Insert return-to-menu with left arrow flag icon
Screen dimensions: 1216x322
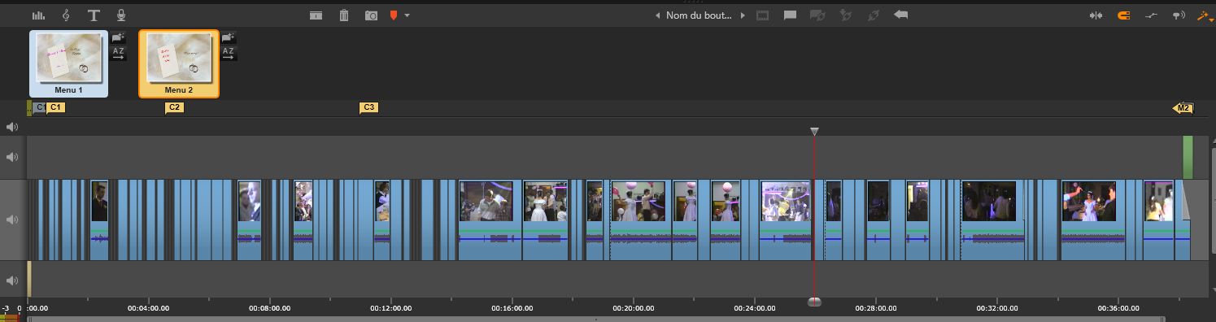[x=901, y=15]
